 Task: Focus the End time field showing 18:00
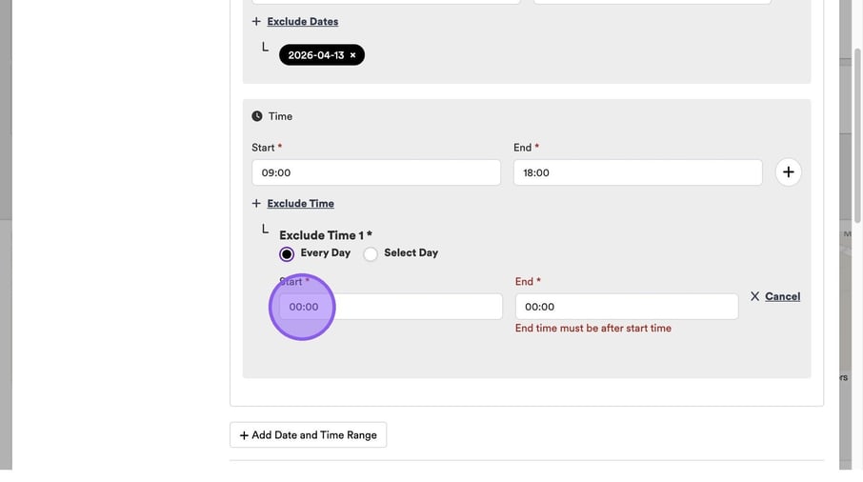(x=637, y=172)
